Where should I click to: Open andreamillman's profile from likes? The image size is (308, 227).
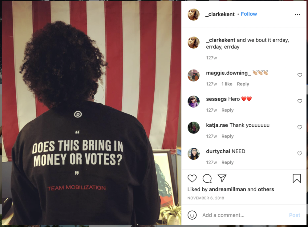click(228, 189)
